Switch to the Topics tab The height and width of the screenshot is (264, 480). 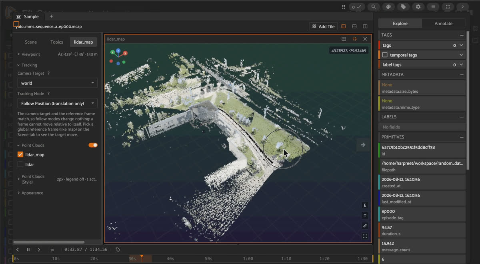(x=57, y=42)
